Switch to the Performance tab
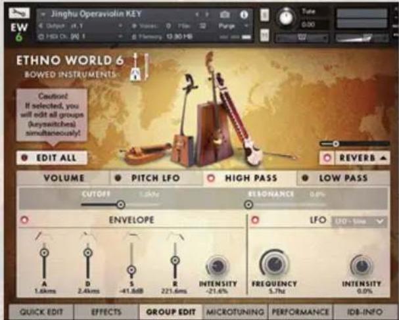The height and width of the screenshot is (320, 399). (x=300, y=311)
